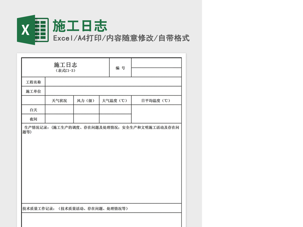Select the 白天 row label
Screen dimensions: 303x227
point(33,109)
